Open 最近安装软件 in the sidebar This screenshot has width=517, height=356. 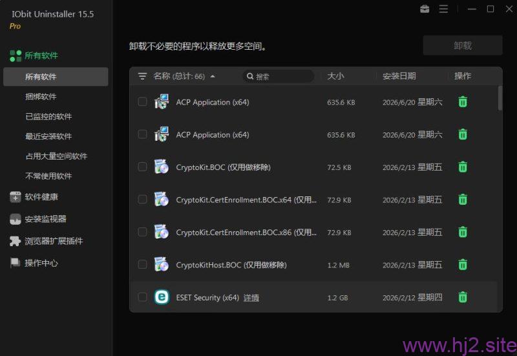point(48,136)
